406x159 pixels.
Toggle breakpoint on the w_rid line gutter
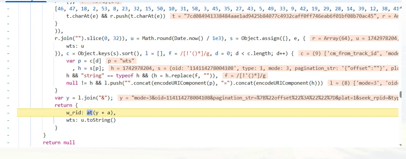pyautogui.click(x=8, y=113)
